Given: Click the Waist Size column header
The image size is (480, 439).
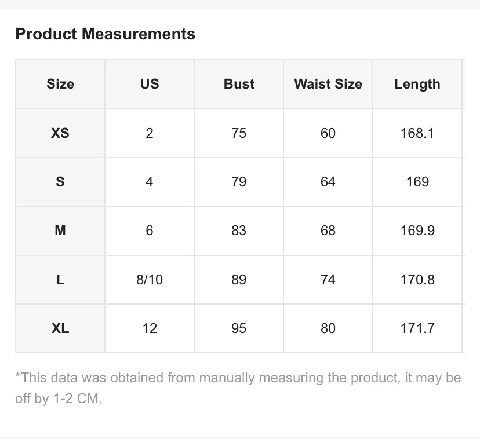Looking at the screenshot, I should (328, 84).
